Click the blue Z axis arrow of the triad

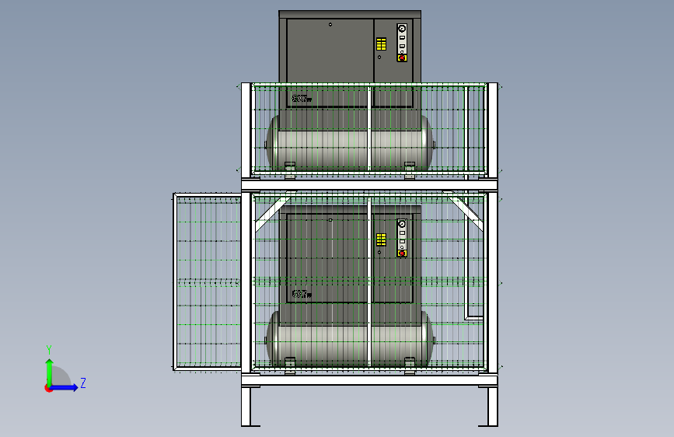click(x=64, y=387)
